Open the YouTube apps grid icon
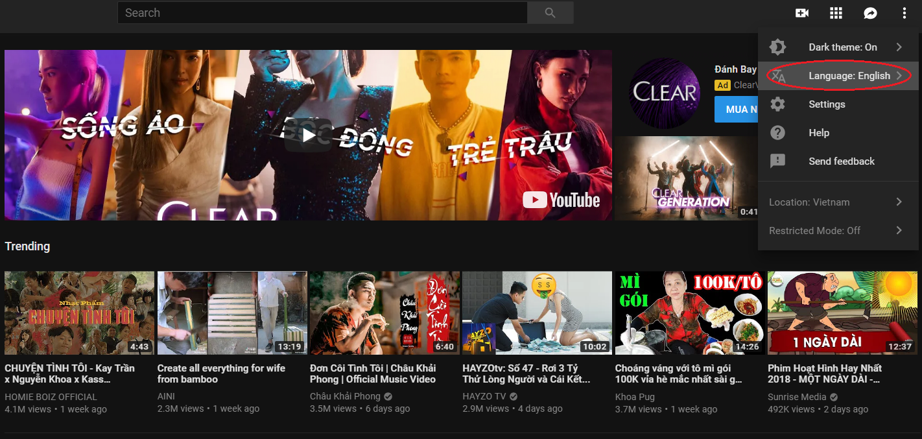922x439 pixels. click(x=836, y=13)
